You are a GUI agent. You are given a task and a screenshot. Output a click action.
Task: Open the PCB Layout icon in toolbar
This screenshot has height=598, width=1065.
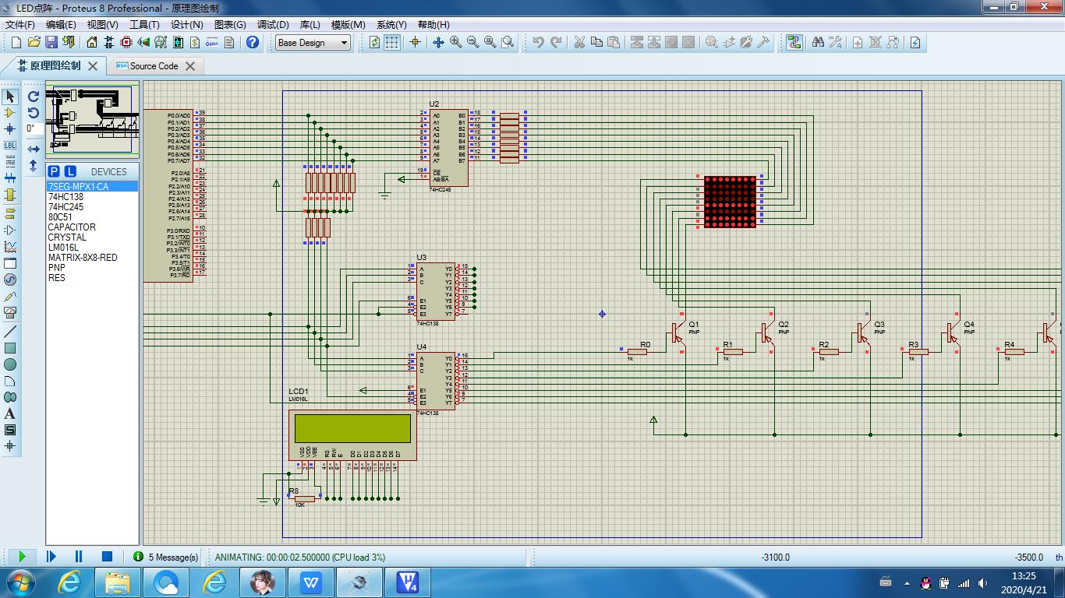(x=126, y=42)
